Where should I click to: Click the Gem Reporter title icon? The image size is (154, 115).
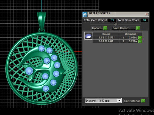pyautogui.click(x=85, y=14)
